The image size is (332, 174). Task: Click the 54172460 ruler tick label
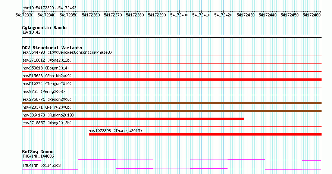312,15
